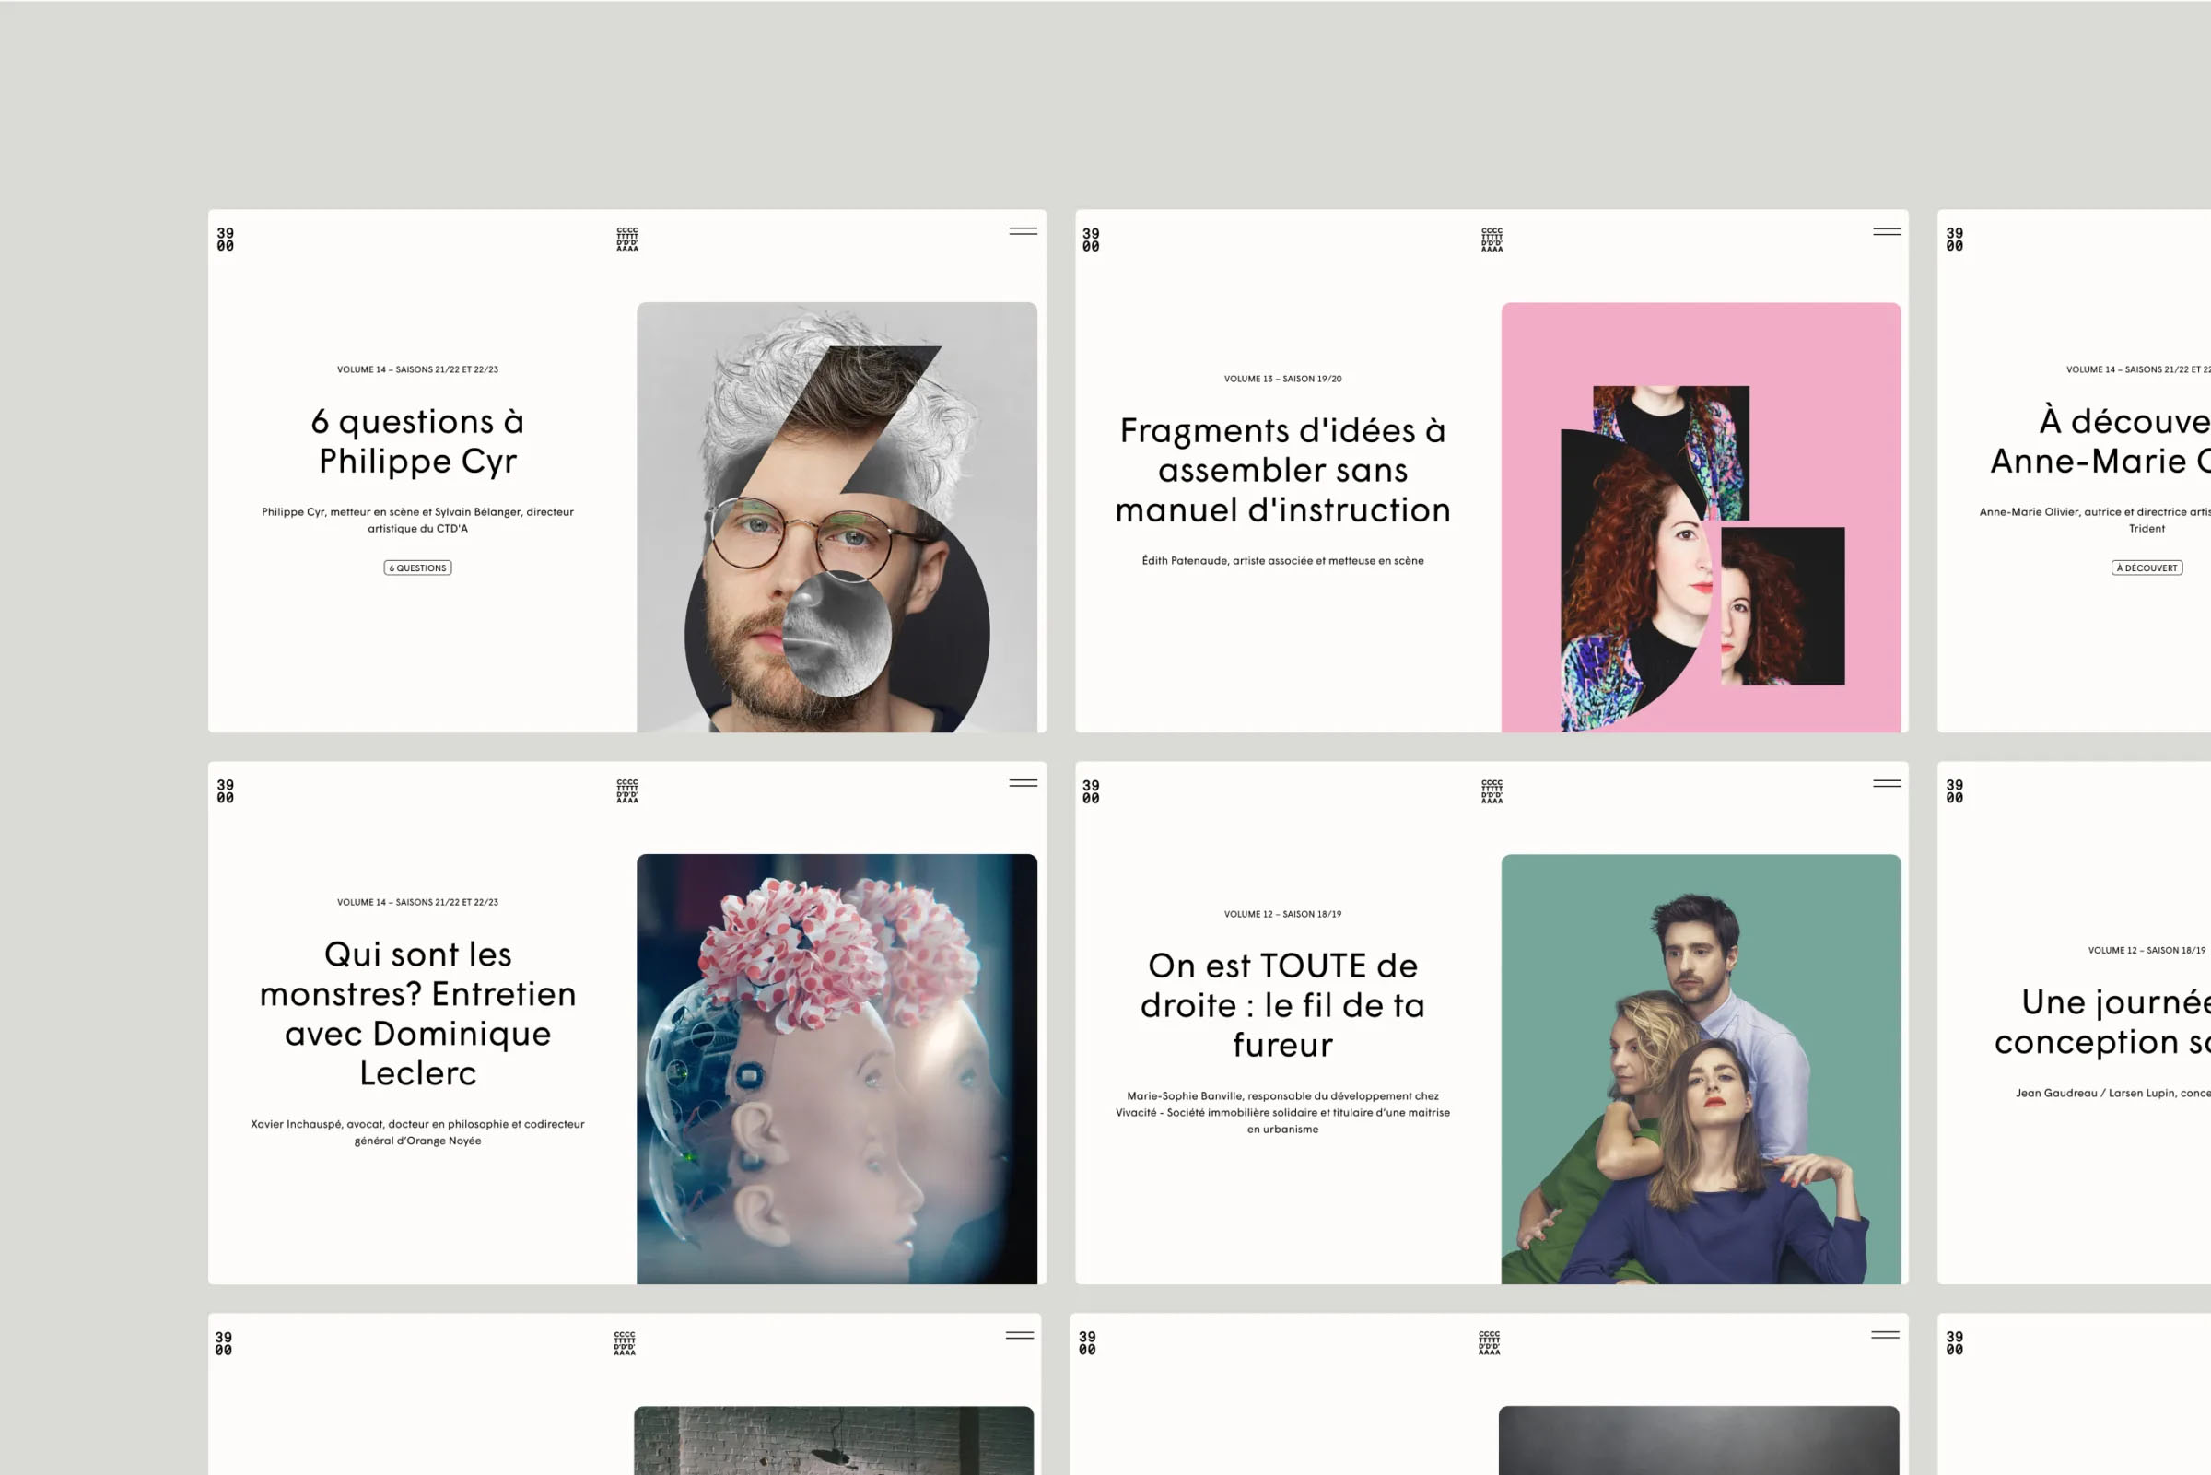Image resolution: width=2211 pixels, height=1475 pixels.
Task: Click CTD'A logo on Philippe Cyr card
Action: tap(627, 239)
